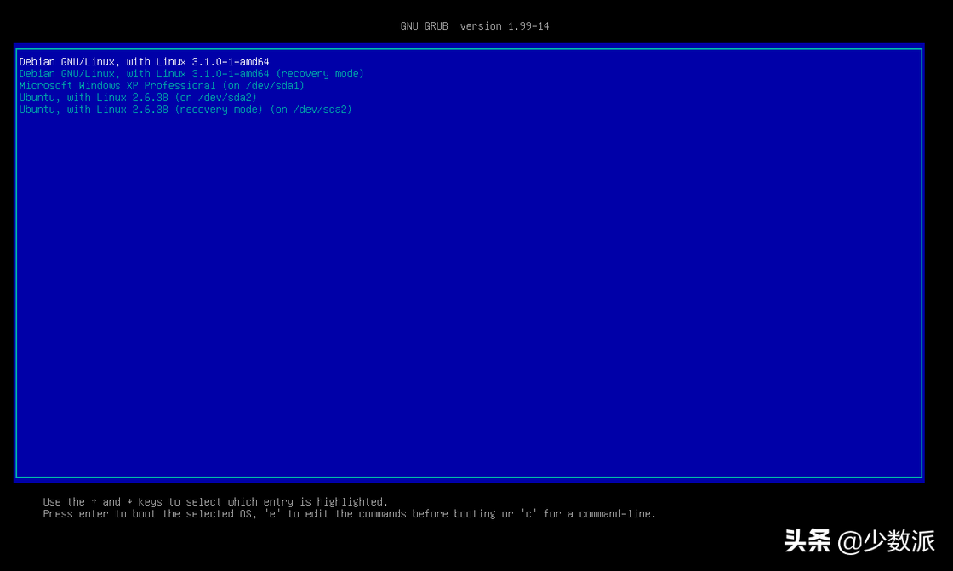Select the Debian GNU/Linux with Linux 3.1.0-1-amd64 entry
This screenshot has height=571, width=953.
143,61
